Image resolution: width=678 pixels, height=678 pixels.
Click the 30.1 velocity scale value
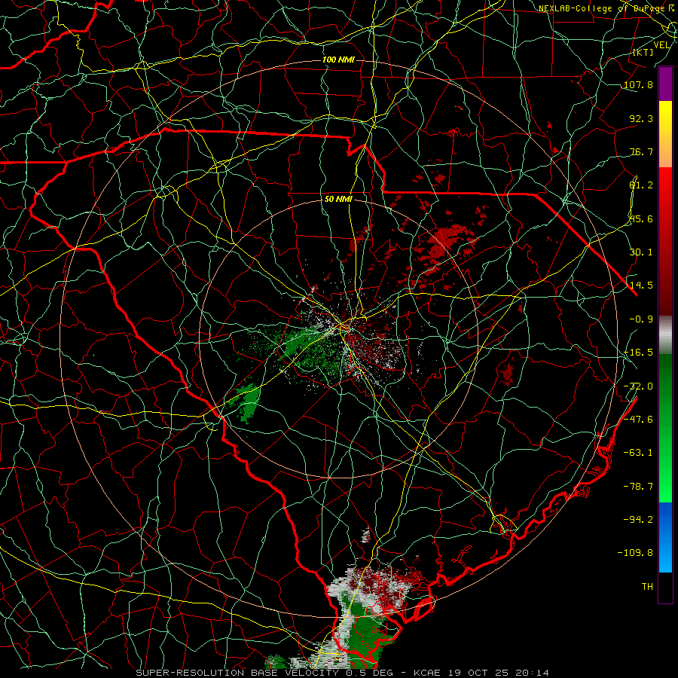pyautogui.click(x=641, y=252)
